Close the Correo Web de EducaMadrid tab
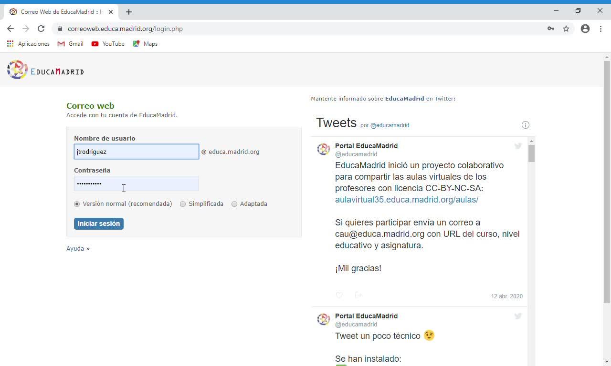 (x=111, y=12)
